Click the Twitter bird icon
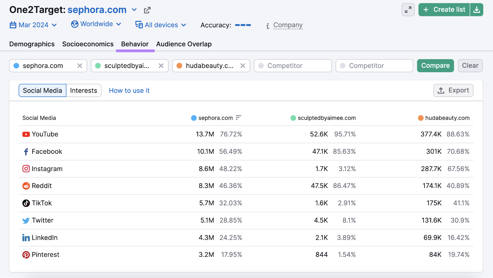Screen dimensions: 493x278 (x=26, y=220)
